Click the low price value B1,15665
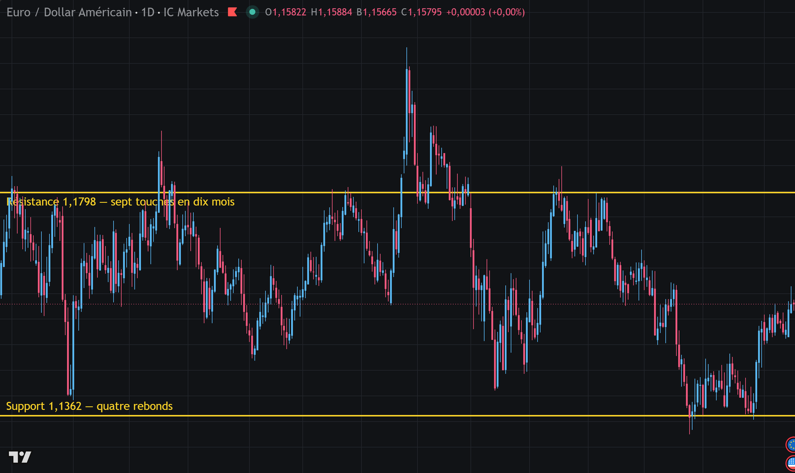795x473 pixels. 377,12
